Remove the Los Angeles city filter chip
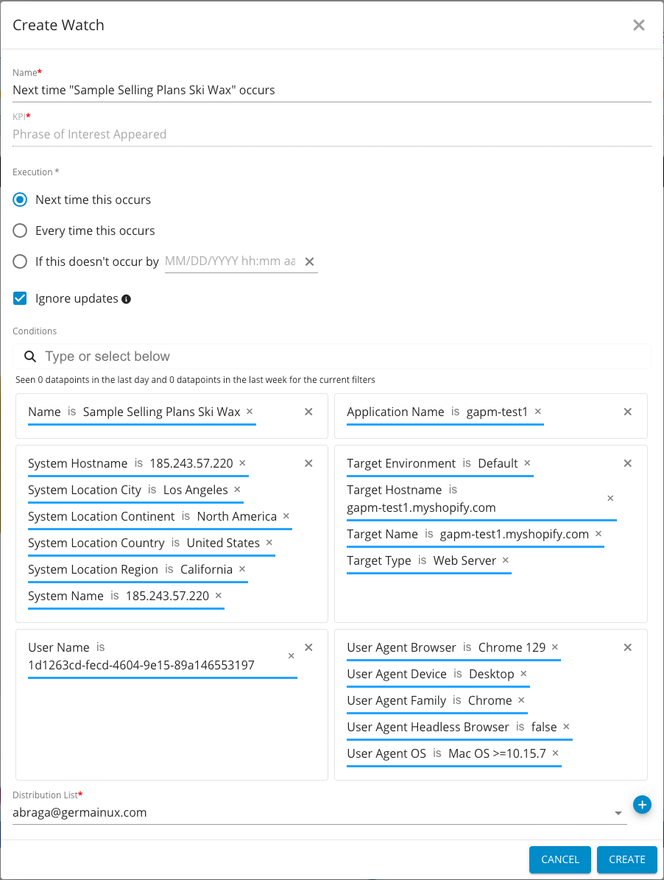Image resolution: width=664 pixels, height=880 pixels. point(237,490)
